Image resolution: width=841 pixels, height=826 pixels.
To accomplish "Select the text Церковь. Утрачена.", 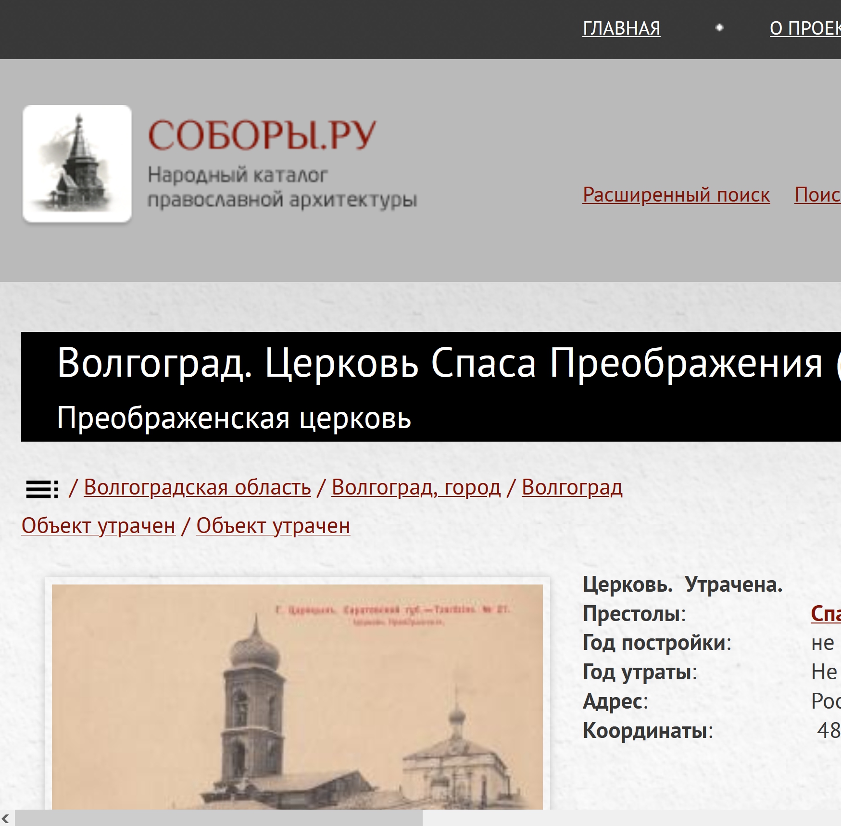I will tap(683, 585).
